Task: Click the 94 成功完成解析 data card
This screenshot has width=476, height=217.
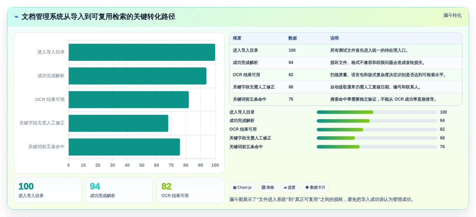Action: (x=119, y=190)
